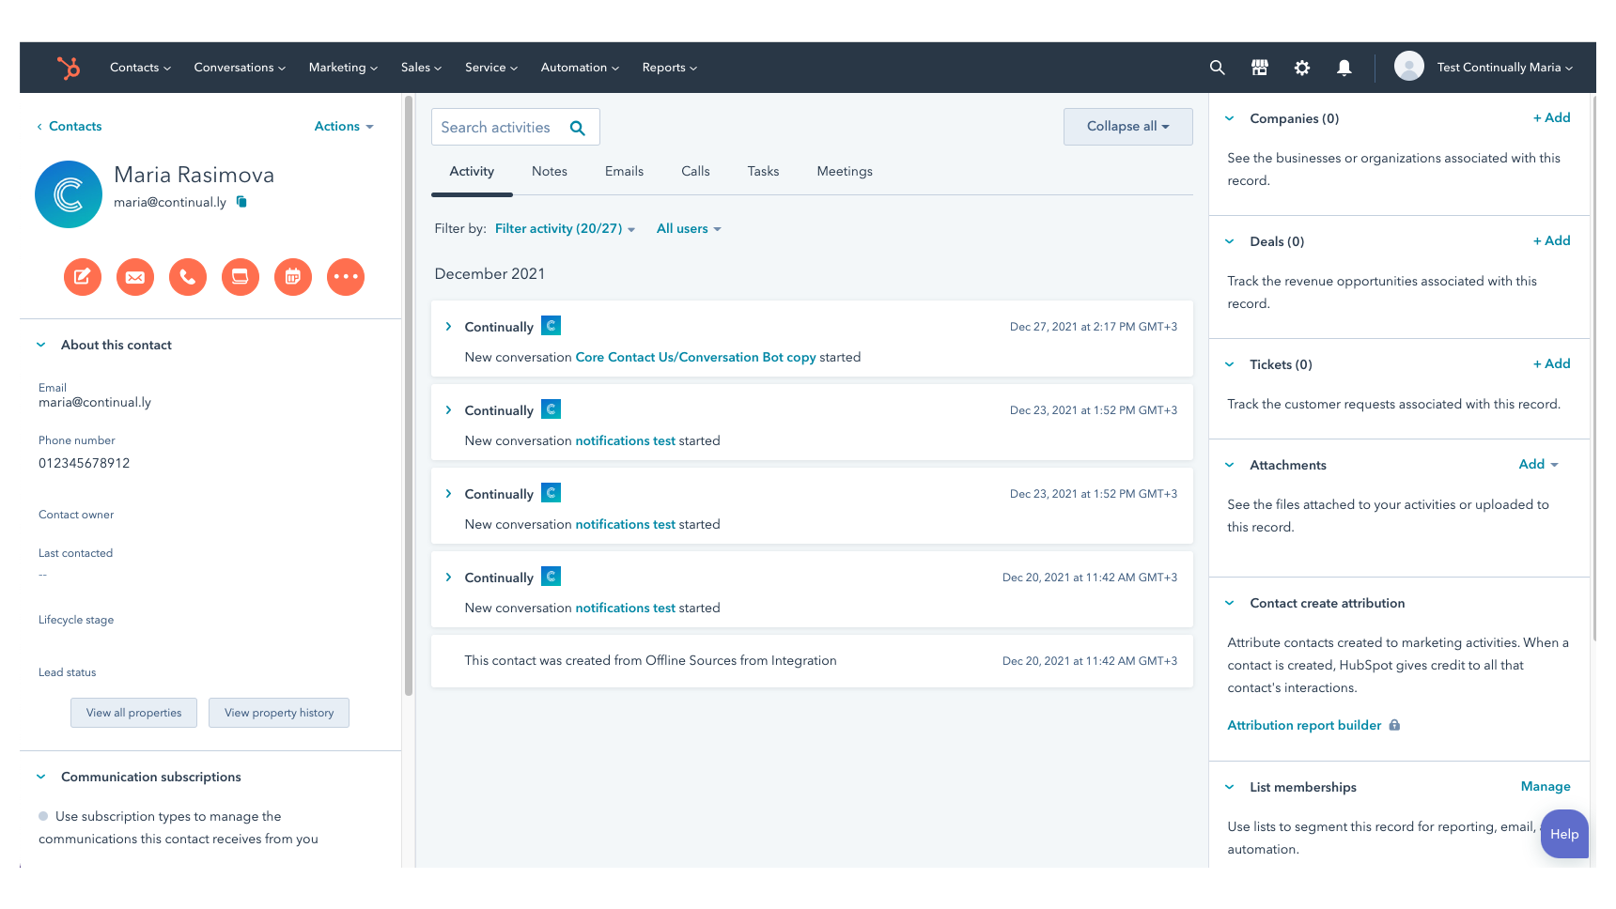Open the Reports menu
The width and height of the screenshot is (1616, 909).
tap(669, 67)
